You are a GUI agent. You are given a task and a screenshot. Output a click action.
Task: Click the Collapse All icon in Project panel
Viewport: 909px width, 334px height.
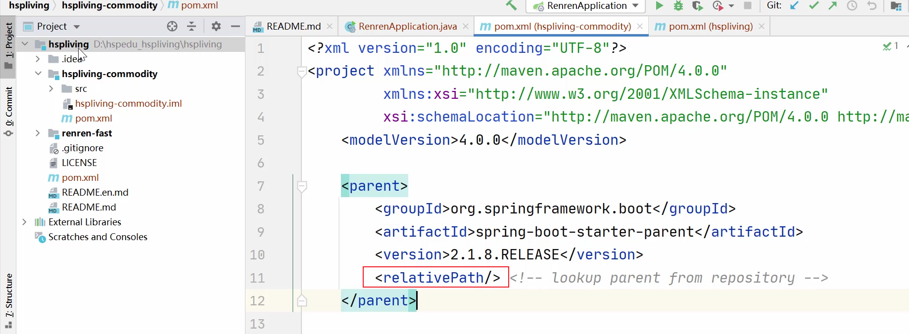pyautogui.click(x=192, y=27)
